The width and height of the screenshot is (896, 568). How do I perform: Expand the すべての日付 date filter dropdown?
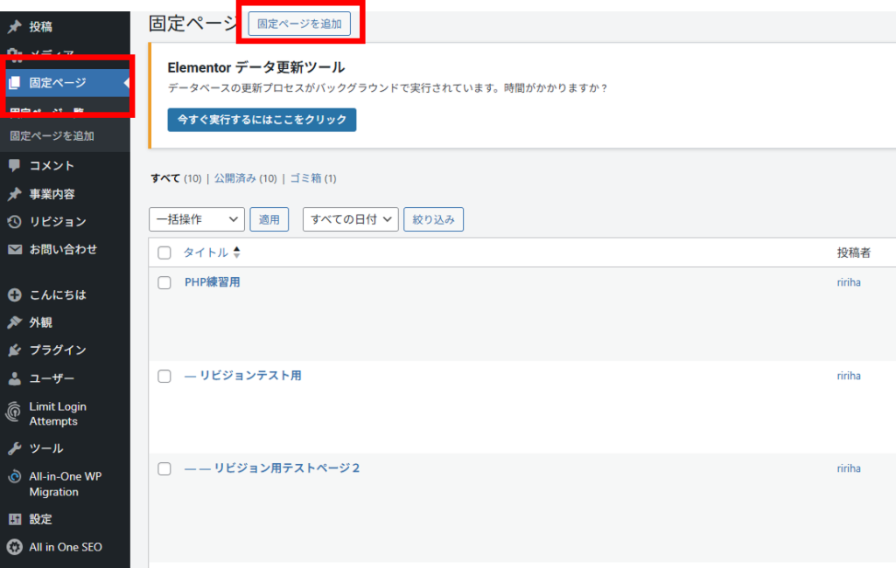(x=350, y=219)
